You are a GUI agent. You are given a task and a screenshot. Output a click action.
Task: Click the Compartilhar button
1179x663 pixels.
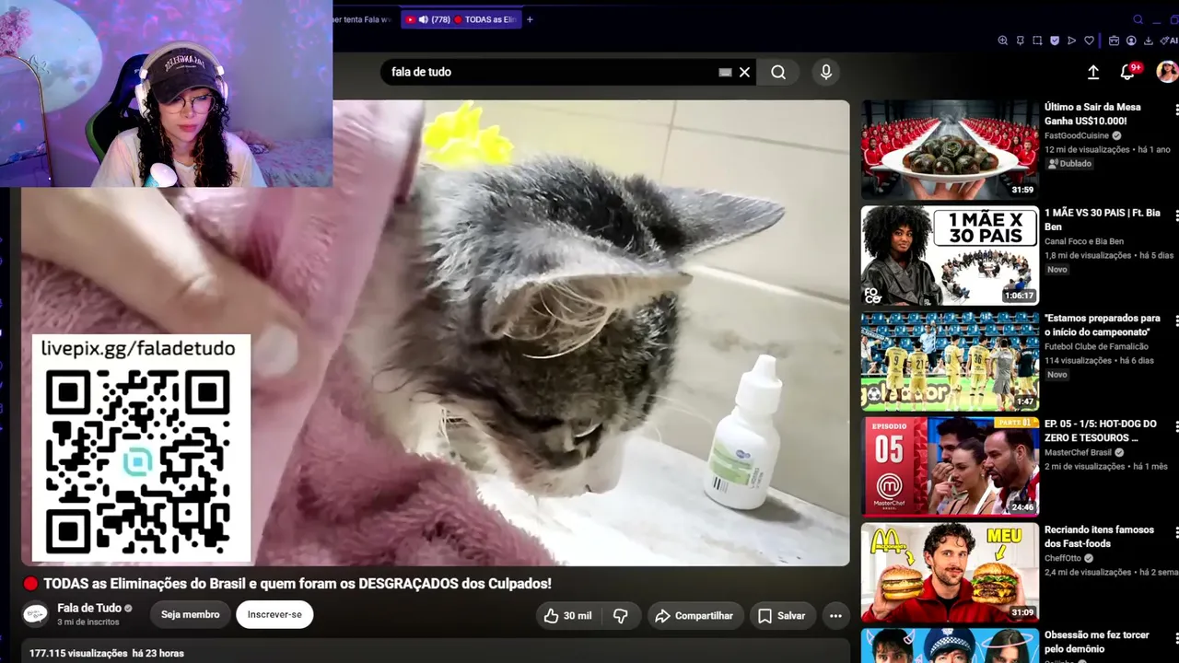(x=694, y=616)
